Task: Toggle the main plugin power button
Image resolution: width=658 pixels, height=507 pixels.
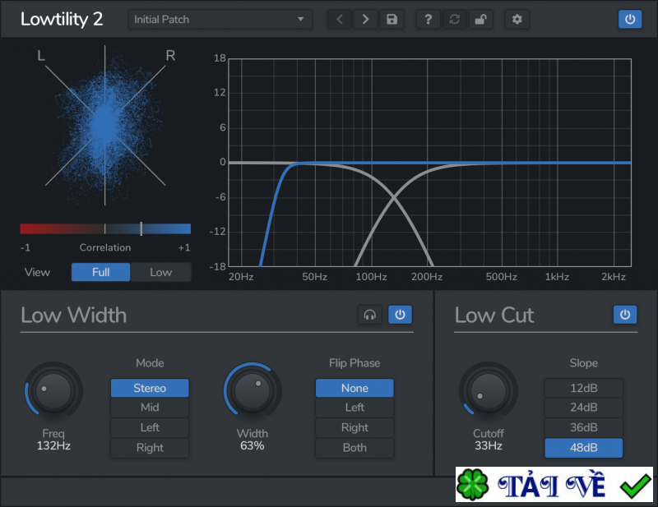Action: (x=630, y=19)
